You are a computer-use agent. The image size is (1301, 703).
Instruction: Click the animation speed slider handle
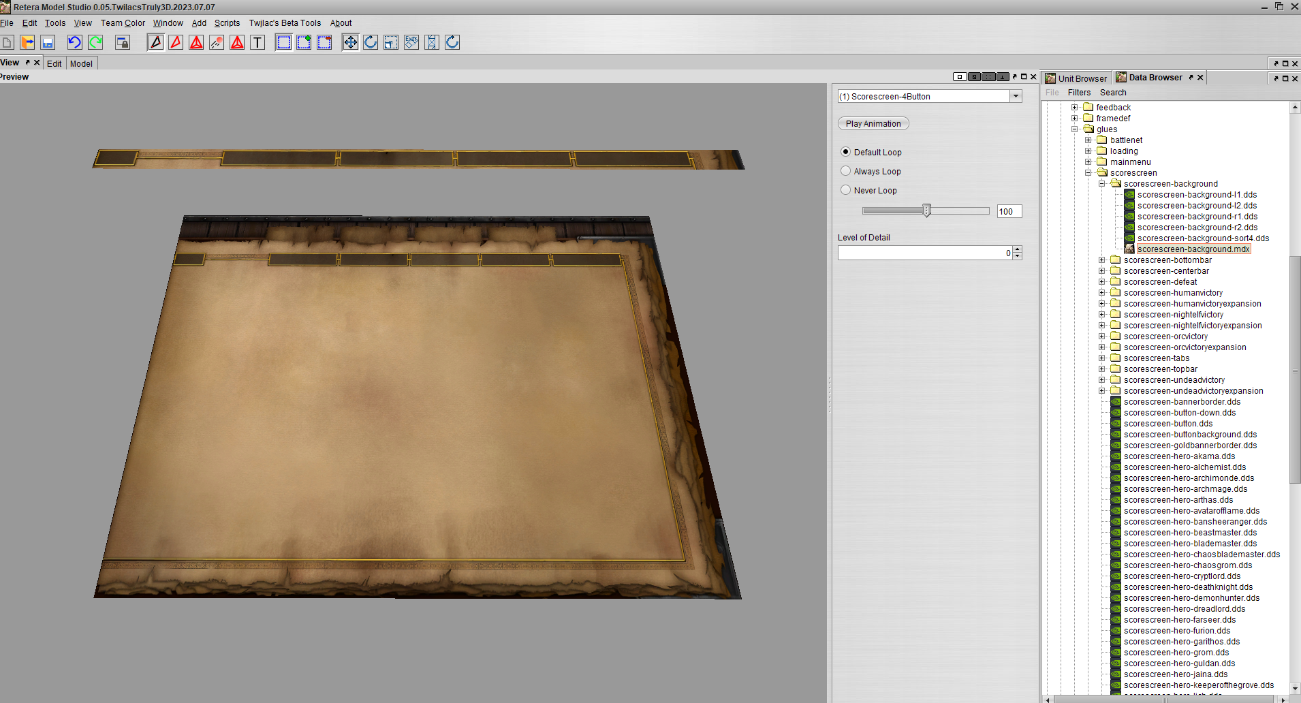point(926,211)
